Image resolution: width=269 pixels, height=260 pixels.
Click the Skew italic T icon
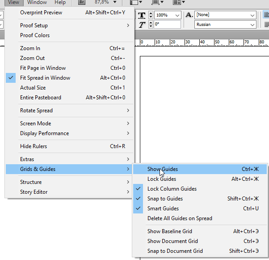(142, 25)
